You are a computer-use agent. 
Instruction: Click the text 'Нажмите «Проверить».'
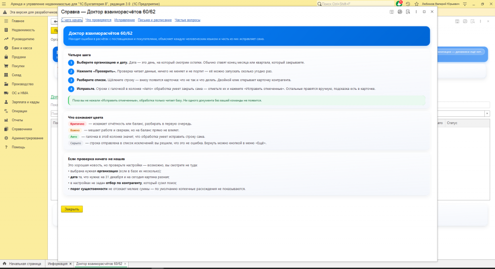[x=96, y=71]
